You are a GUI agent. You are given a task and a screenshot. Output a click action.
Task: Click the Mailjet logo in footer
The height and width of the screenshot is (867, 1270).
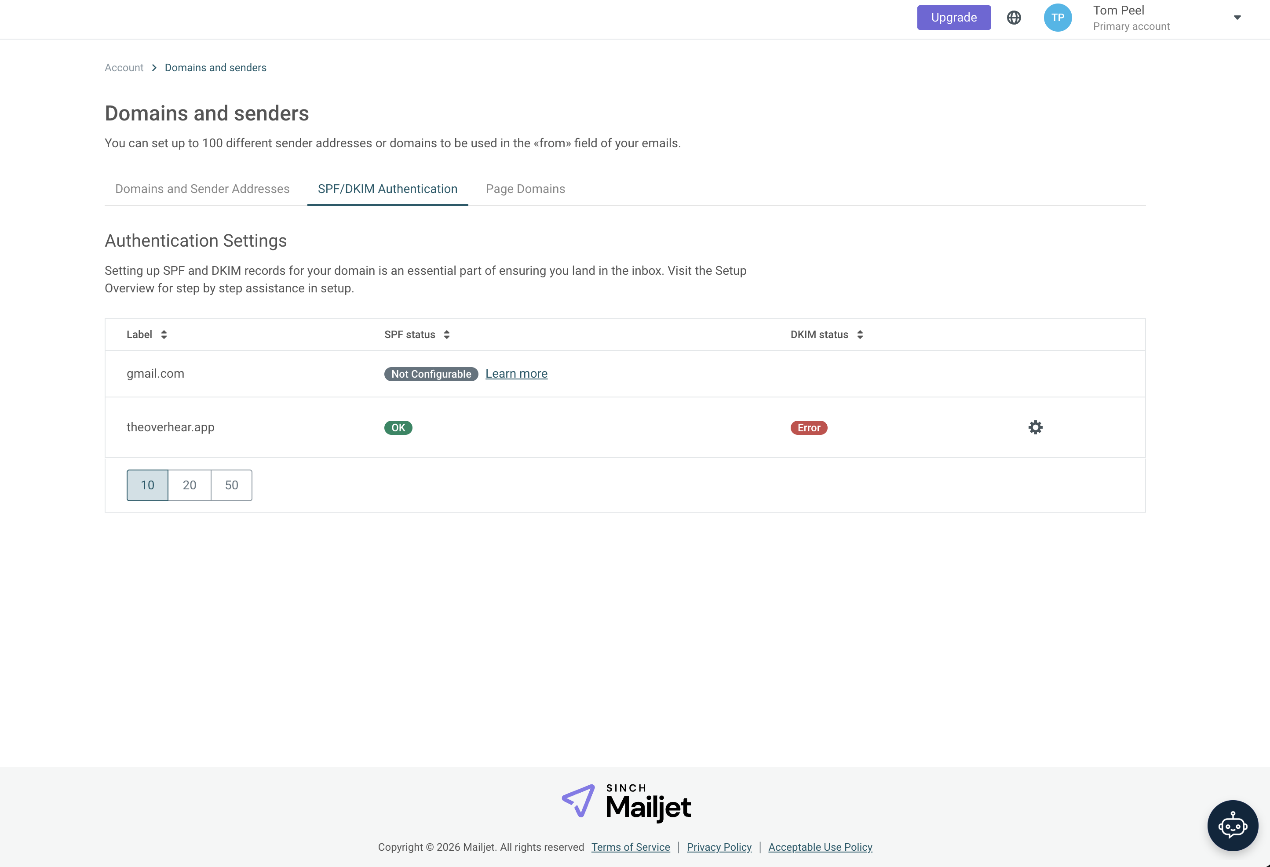[x=626, y=802]
